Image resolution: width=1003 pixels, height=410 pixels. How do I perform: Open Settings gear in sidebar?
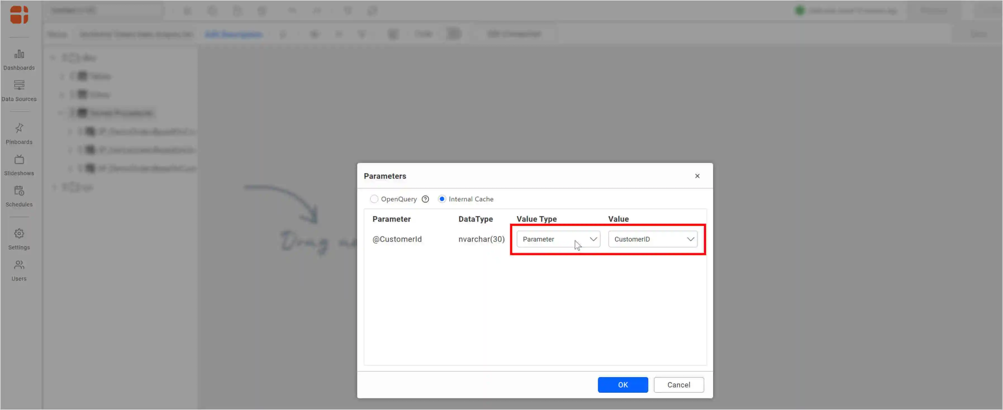point(19,233)
